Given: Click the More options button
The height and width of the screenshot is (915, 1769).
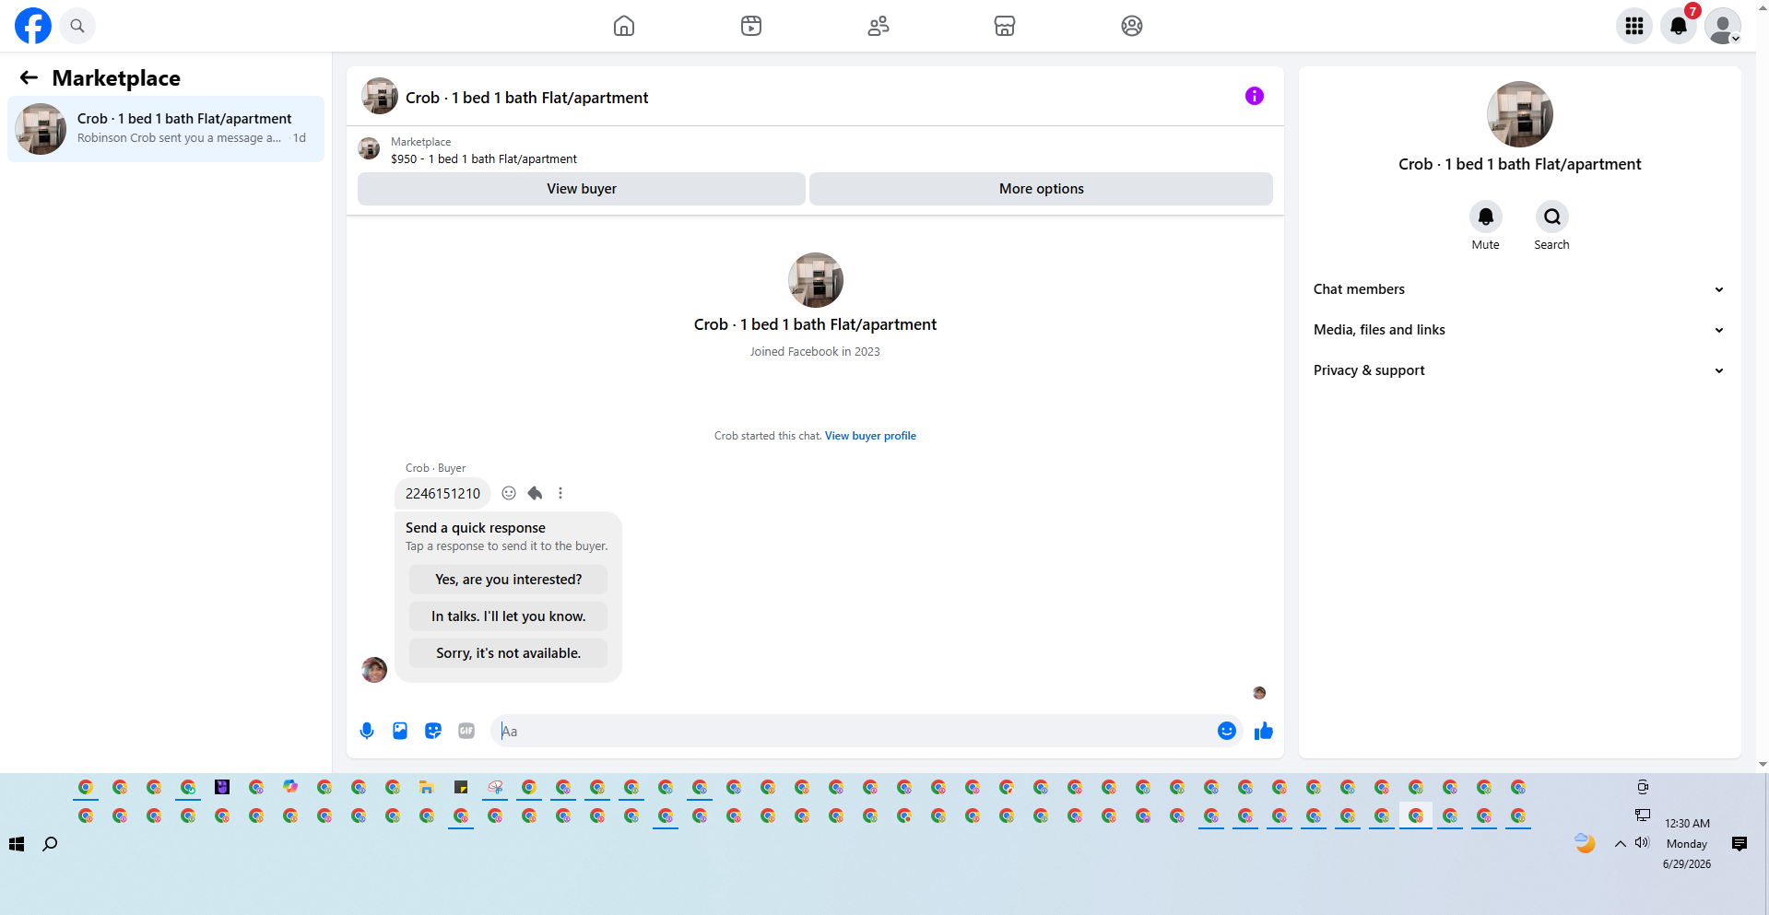Looking at the screenshot, I should pos(1042,189).
